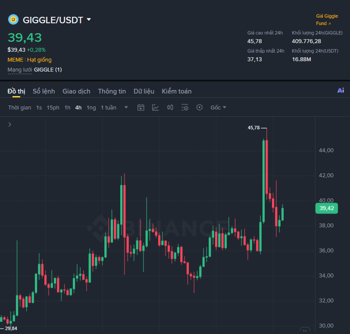Click the Giá cao nhất 24h value 45,78
The width and height of the screenshot is (350, 334).
click(x=254, y=41)
